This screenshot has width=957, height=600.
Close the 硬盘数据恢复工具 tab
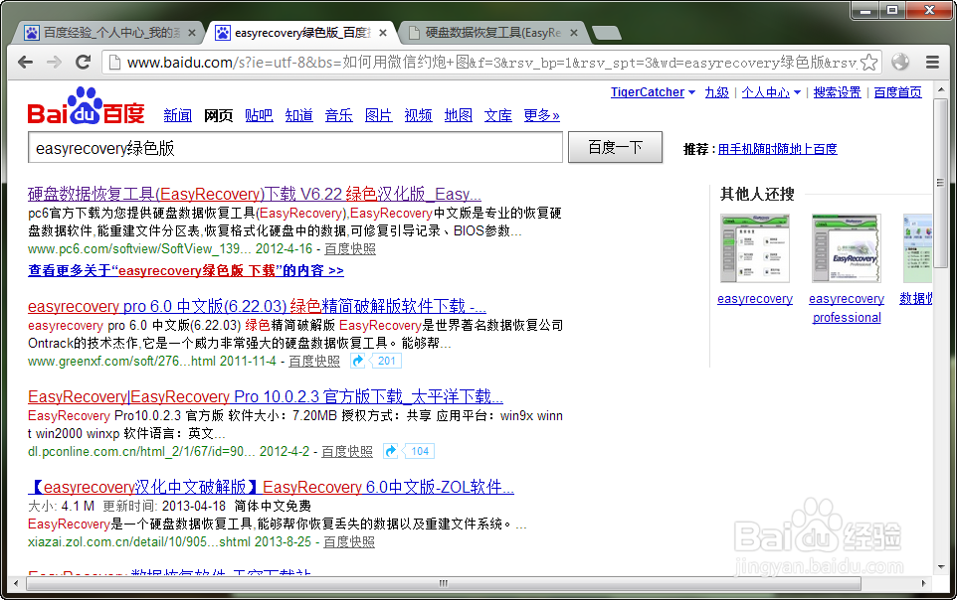(574, 33)
